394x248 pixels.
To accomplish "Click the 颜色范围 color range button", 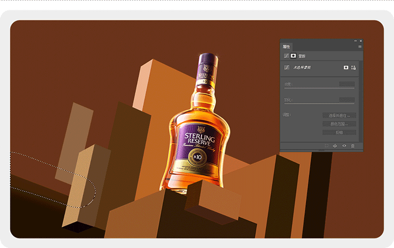I will [x=339, y=124].
